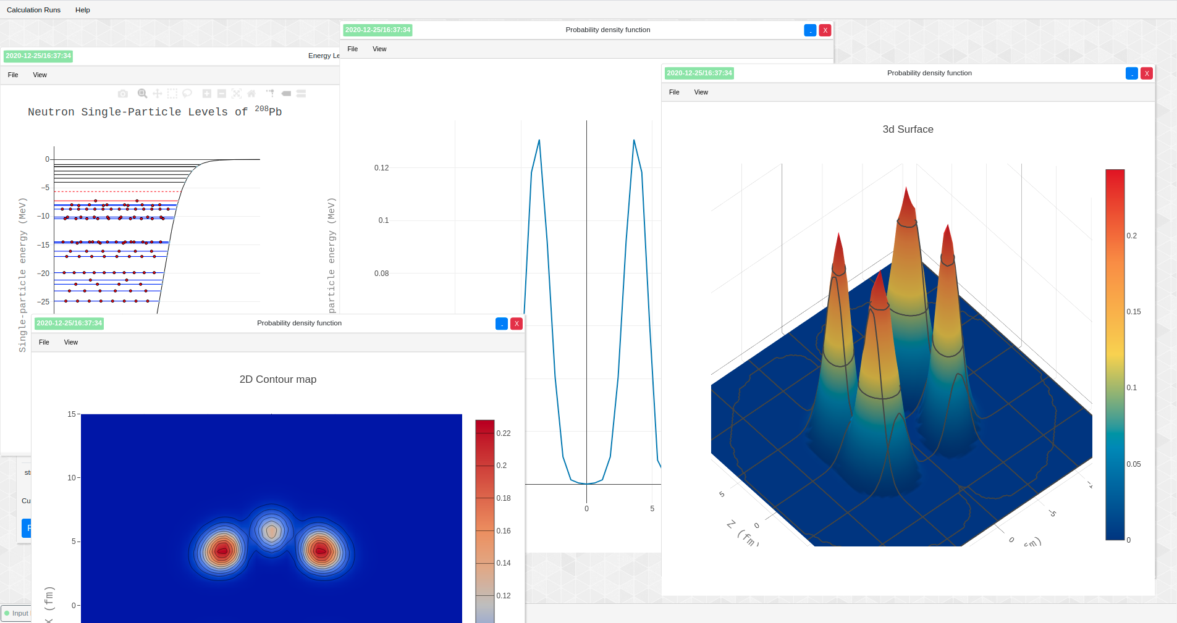This screenshot has width=1177, height=623.
Task: Activate the Box Select tool
Action: point(172,94)
